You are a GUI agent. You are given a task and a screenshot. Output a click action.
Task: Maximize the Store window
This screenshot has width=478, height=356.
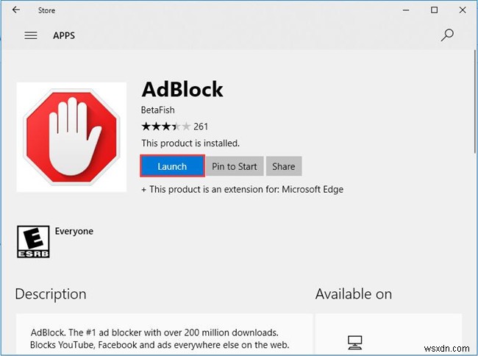tap(434, 10)
